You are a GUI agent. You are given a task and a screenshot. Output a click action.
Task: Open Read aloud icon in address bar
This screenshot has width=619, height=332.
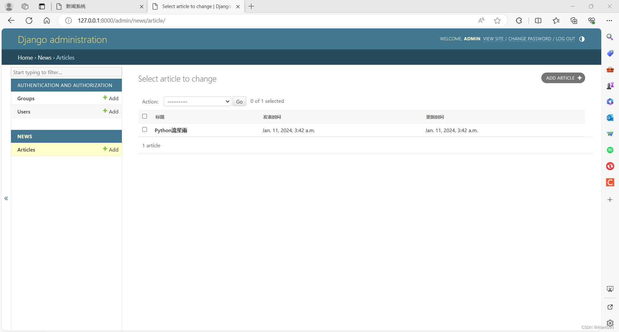click(x=481, y=21)
